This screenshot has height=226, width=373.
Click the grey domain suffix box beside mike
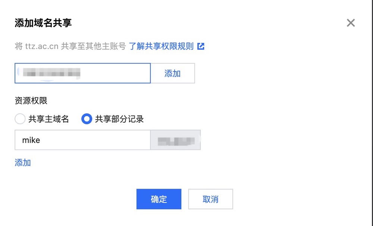[175, 140]
